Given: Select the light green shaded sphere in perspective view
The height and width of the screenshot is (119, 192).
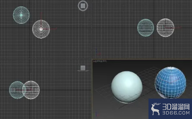Looking at the screenshot, I should (x=127, y=87).
